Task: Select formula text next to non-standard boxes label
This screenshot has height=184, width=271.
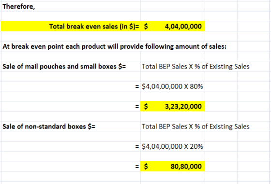Action: tap(196, 127)
